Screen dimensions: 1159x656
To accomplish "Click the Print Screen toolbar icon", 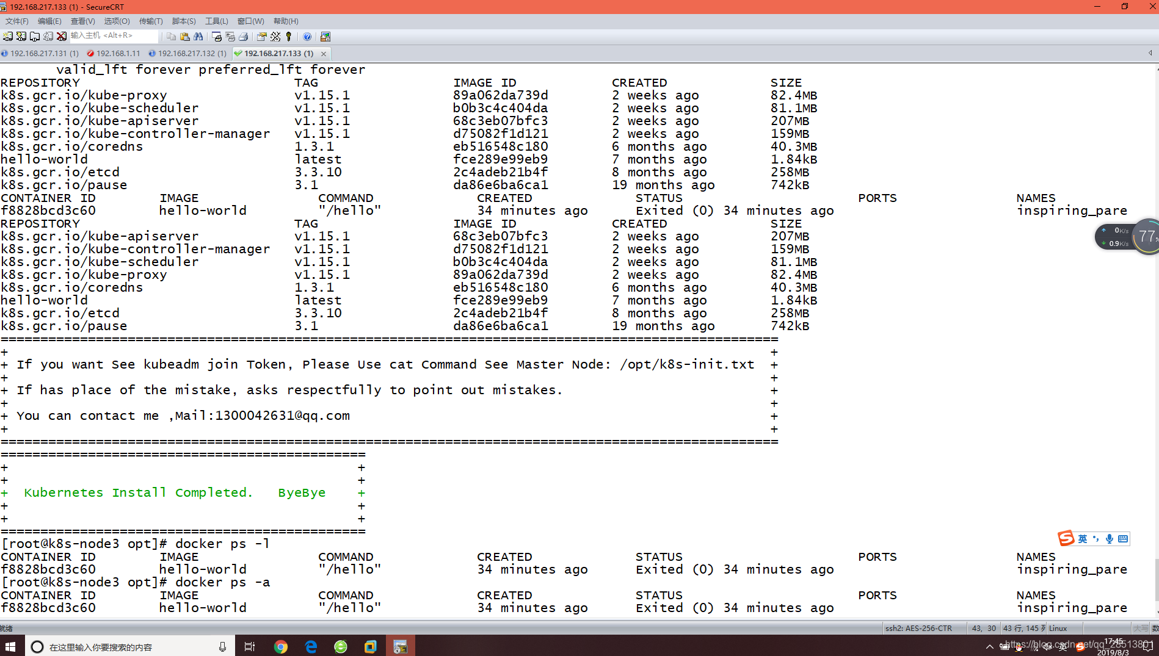I will [x=217, y=37].
